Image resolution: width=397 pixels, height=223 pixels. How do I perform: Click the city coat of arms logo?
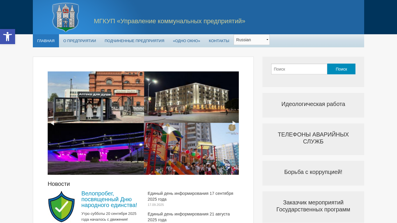click(65, 17)
